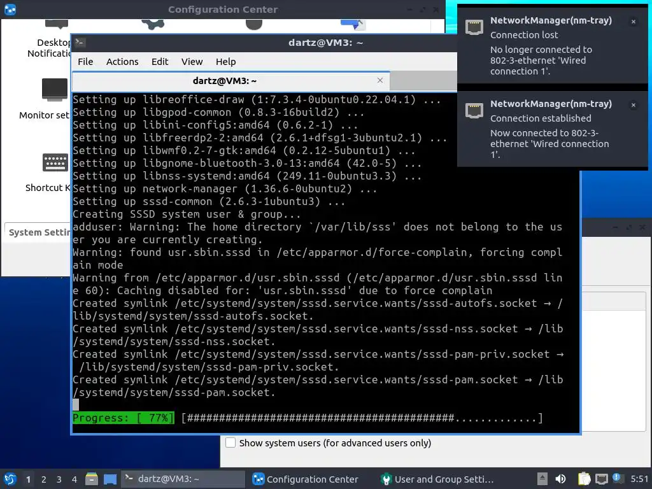This screenshot has height=489, width=652.
Task: Click the Connection established notification heading
Action: 551,104
